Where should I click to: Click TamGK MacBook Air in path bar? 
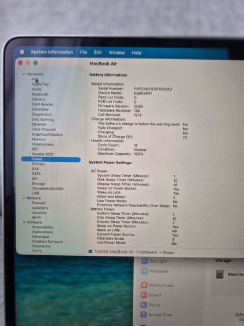pyautogui.click(x=114, y=252)
